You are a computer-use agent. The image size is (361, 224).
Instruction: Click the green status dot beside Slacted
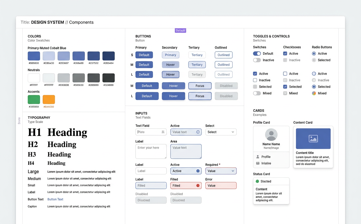[258, 181]
